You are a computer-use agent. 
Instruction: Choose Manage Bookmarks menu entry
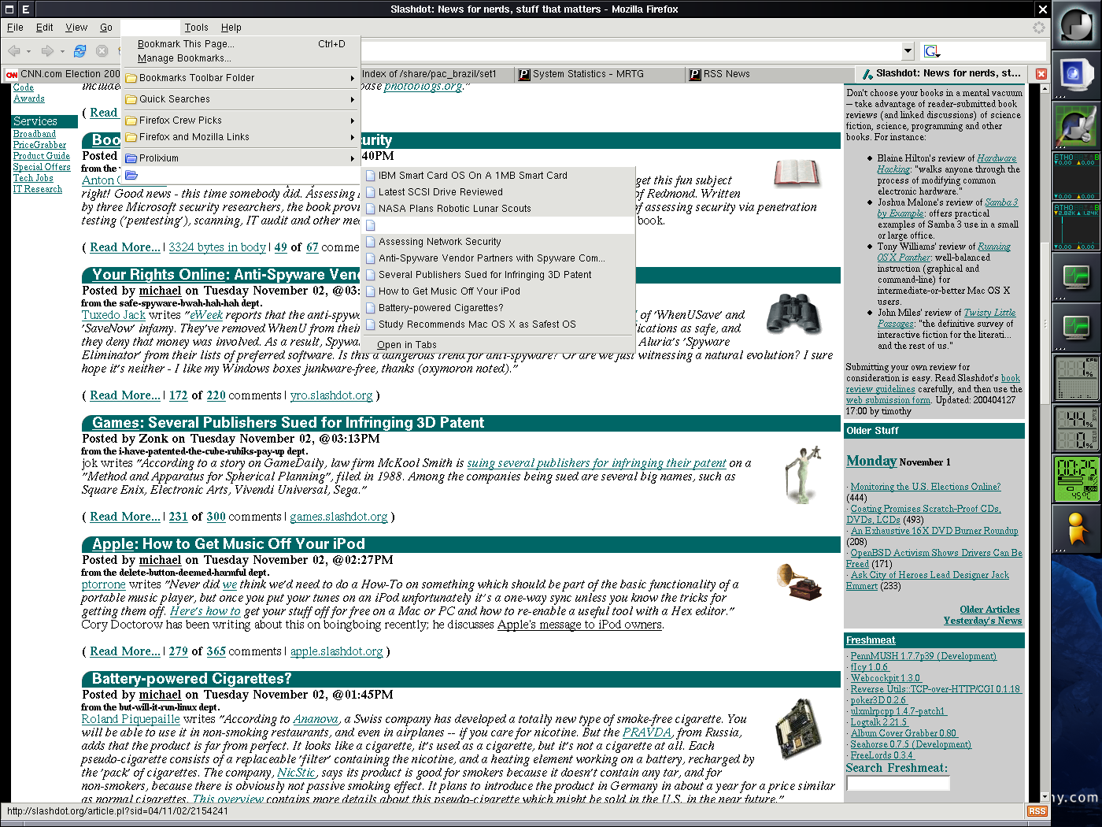click(241, 58)
